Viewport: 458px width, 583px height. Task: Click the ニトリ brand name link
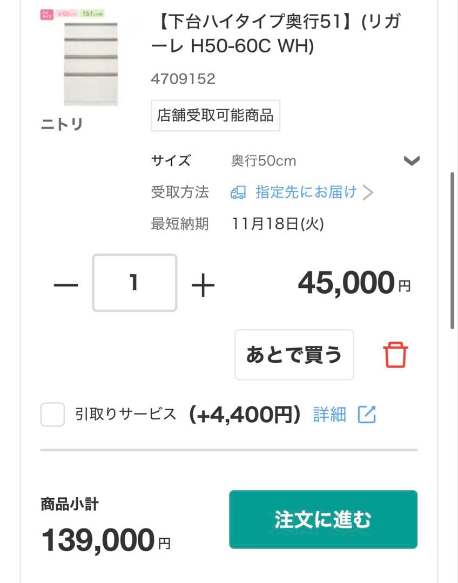pyautogui.click(x=61, y=124)
